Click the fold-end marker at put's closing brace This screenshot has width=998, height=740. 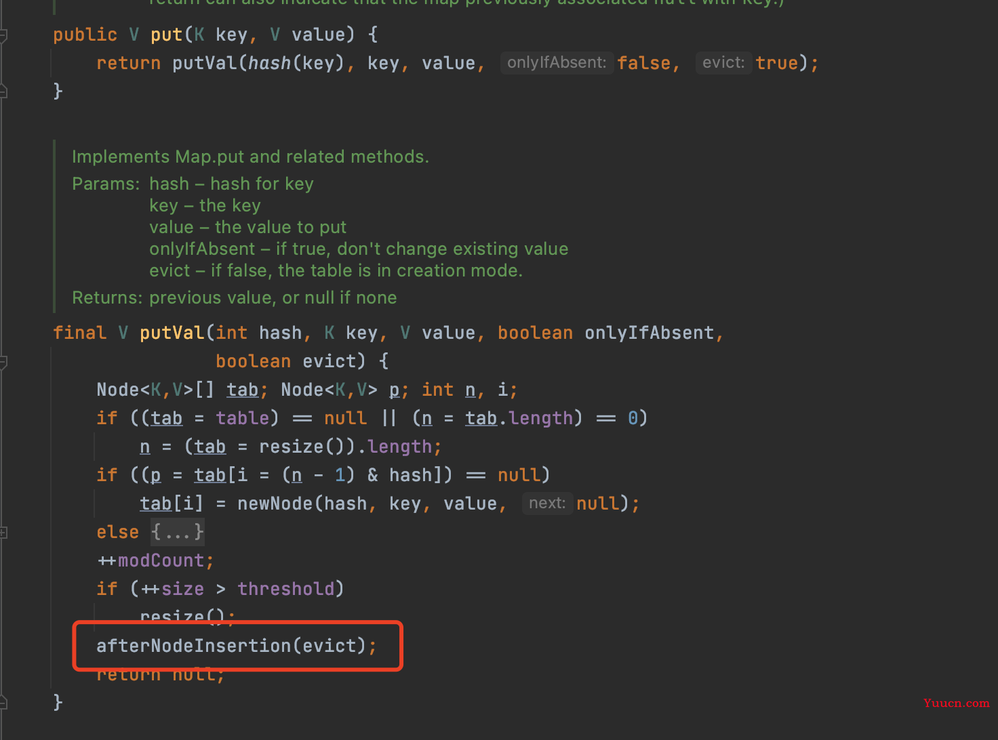coord(3,91)
